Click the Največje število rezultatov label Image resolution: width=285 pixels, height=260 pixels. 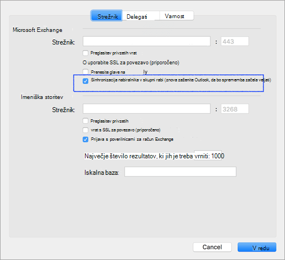tap(146, 156)
